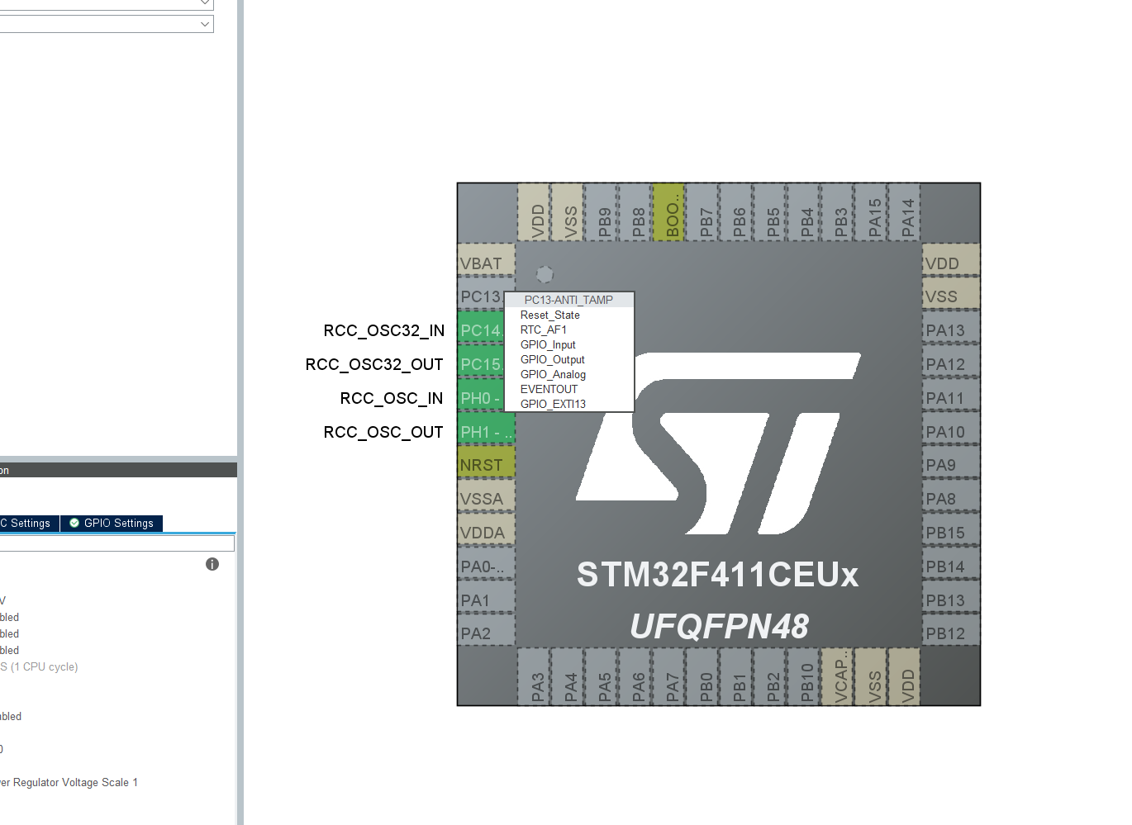This screenshot has height=825, width=1132.
Task: Assign GPIO_EXTI13 to pin PC13
Action: (568, 404)
